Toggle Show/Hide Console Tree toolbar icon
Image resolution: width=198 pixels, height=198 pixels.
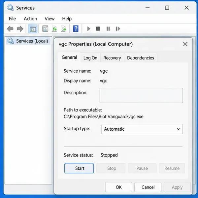click(33, 29)
